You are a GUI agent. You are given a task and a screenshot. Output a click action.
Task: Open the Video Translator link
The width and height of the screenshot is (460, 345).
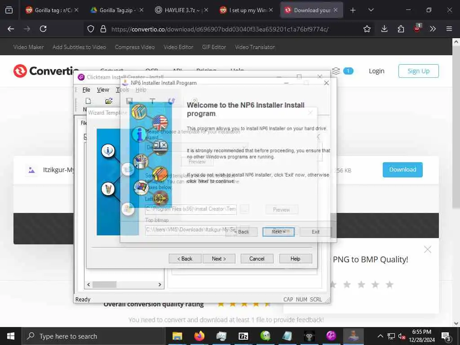tap(255, 47)
